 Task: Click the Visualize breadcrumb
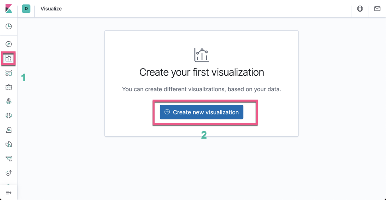tap(51, 8)
